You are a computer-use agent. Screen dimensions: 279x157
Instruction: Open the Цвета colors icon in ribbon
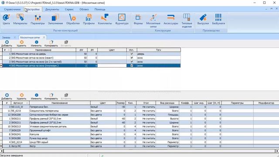[6, 19]
